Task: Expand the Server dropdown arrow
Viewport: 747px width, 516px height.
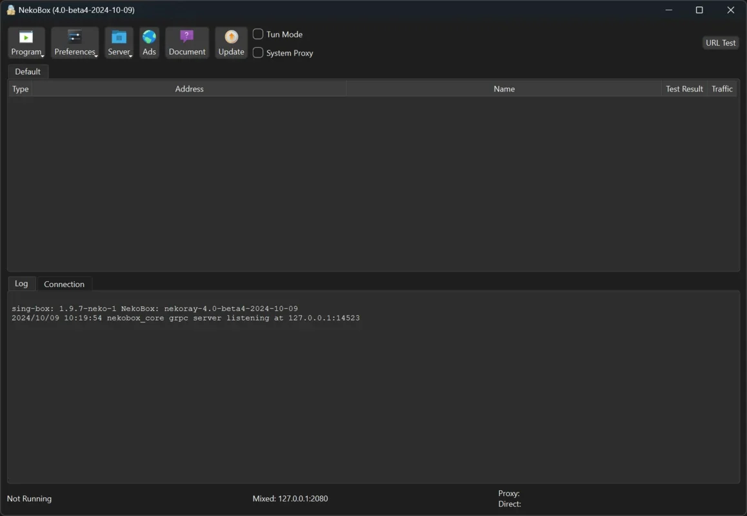Action: (131, 56)
